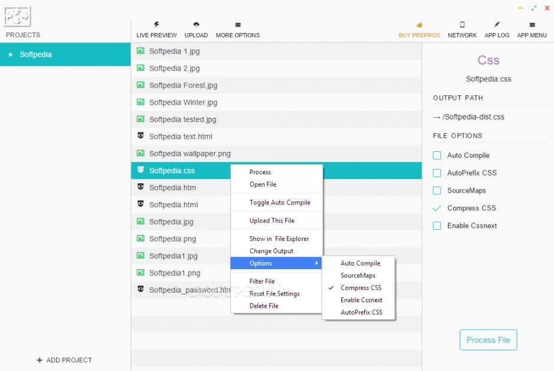The width and height of the screenshot is (554, 371).
Task: Click the Process File button
Action: (x=488, y=340)
